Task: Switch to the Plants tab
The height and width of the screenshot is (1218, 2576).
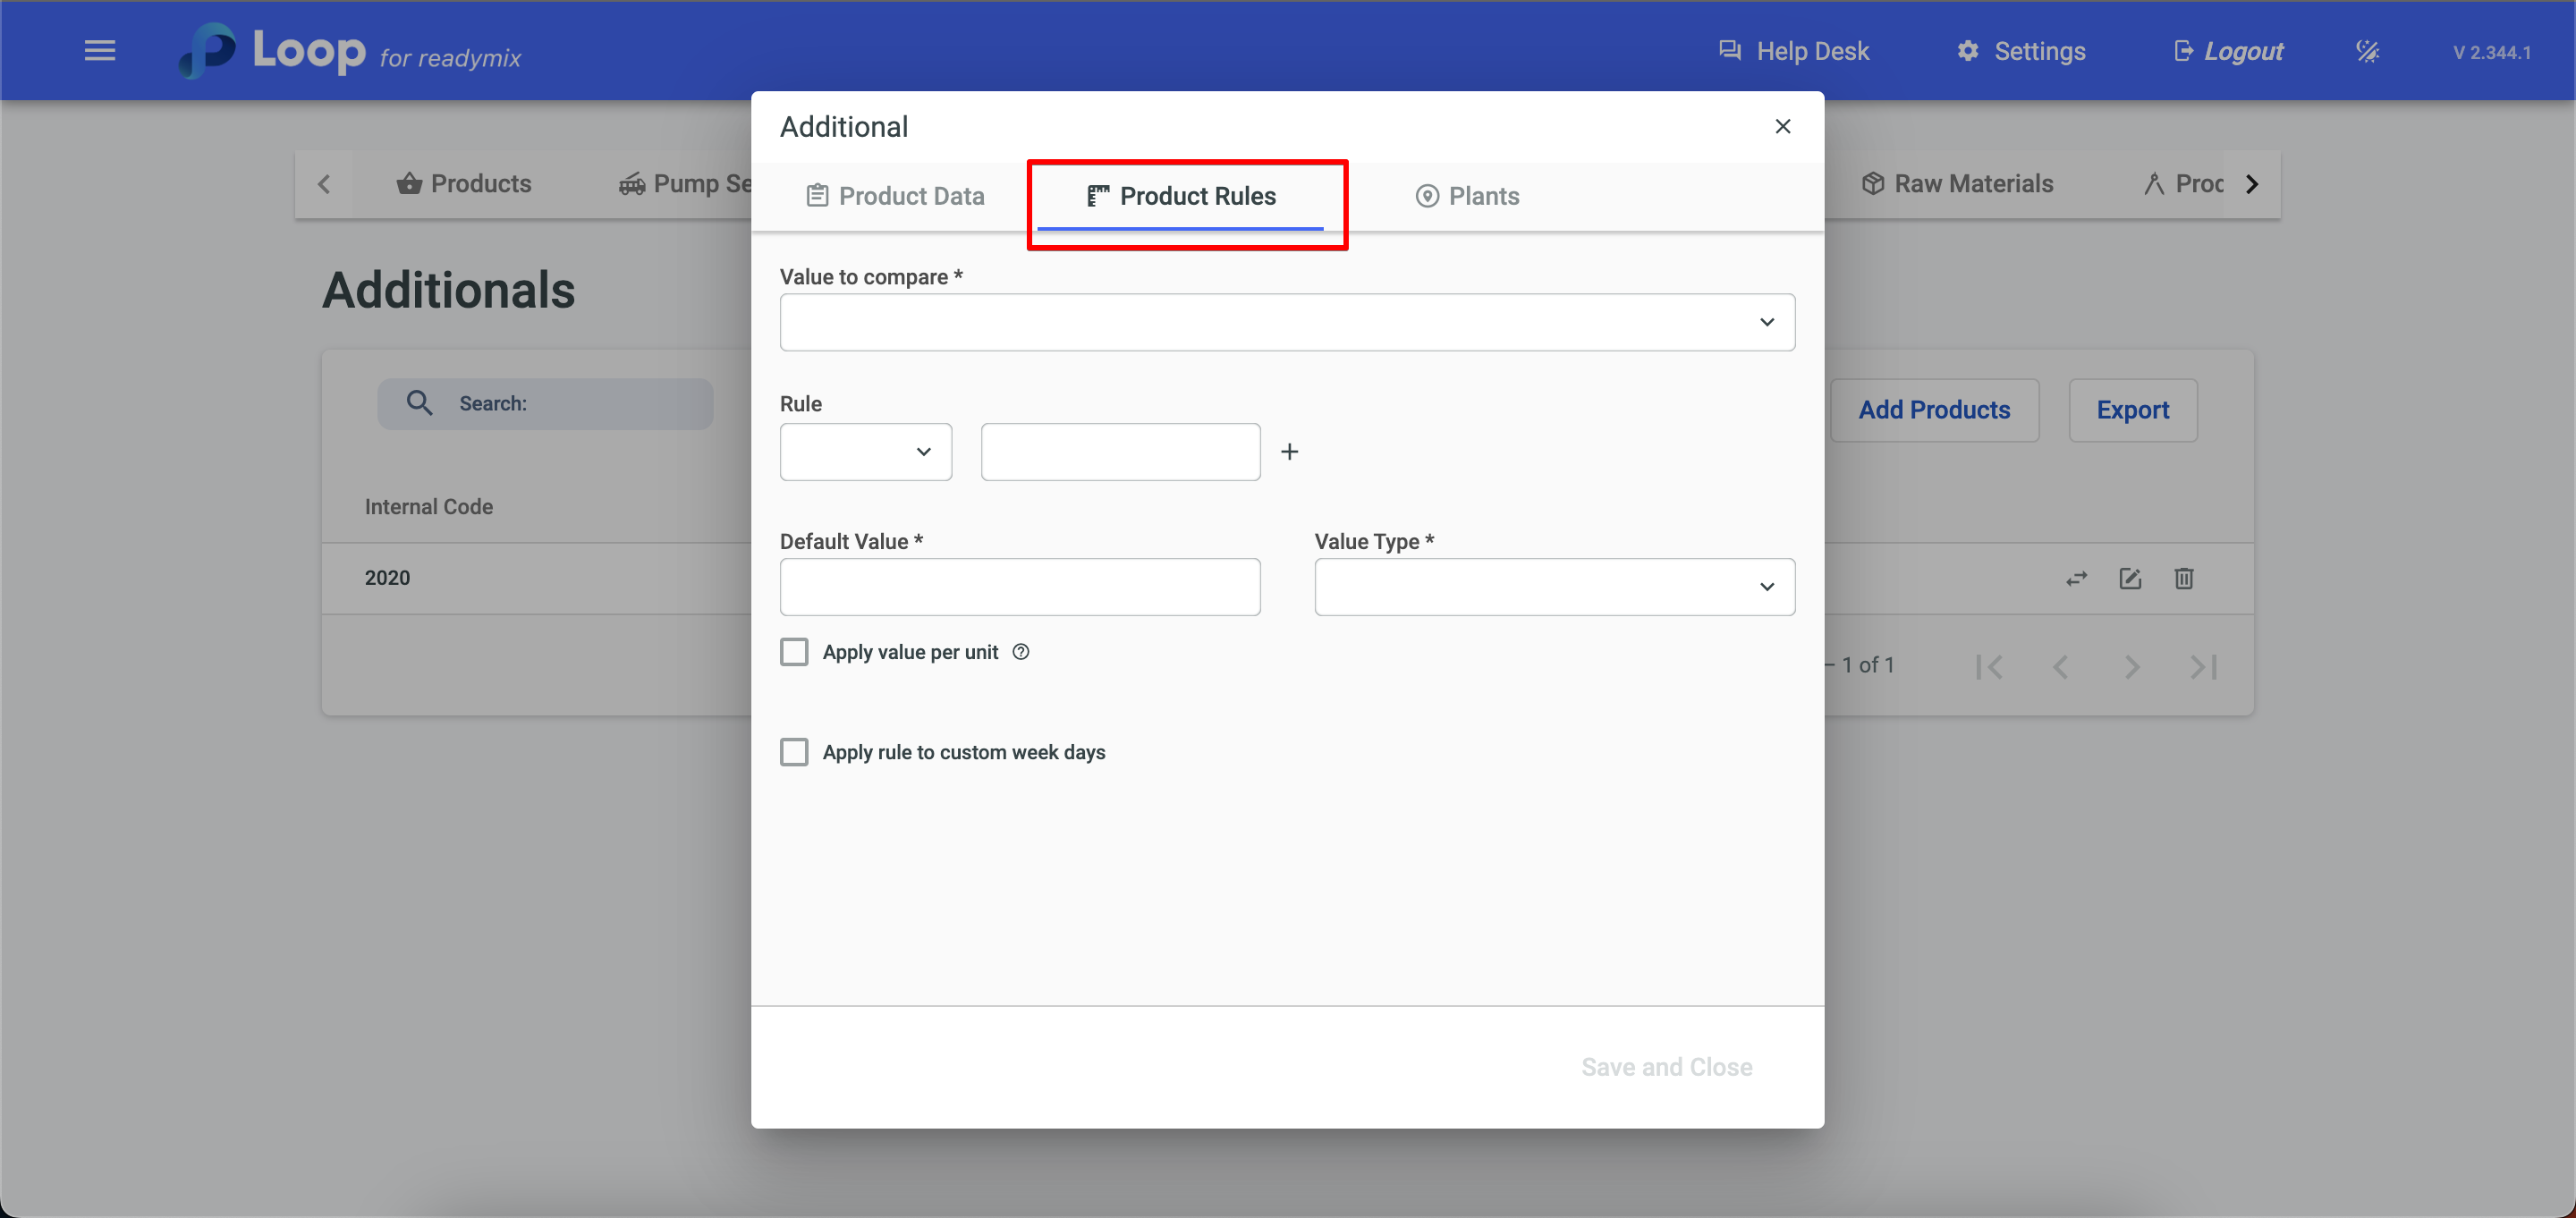Action: point(1467,196)
